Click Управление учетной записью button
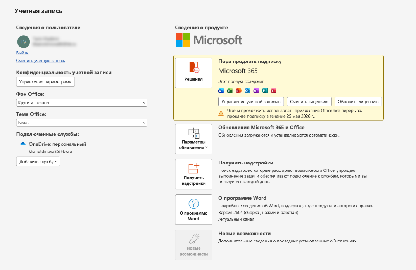Screen dimensions: 416x270 pos(251,102)
